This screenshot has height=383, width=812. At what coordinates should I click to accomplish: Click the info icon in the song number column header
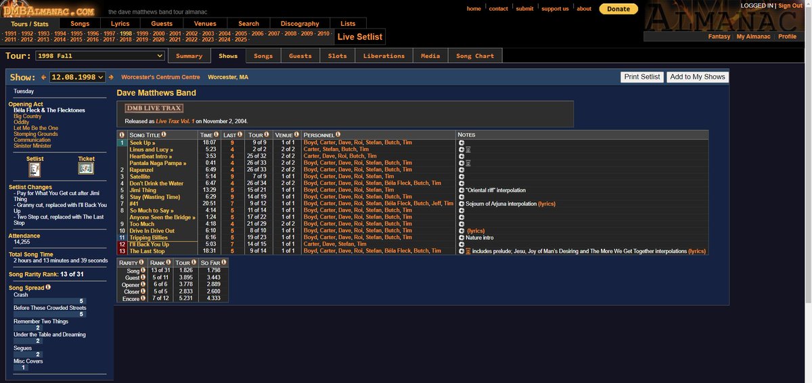(122, 135)
